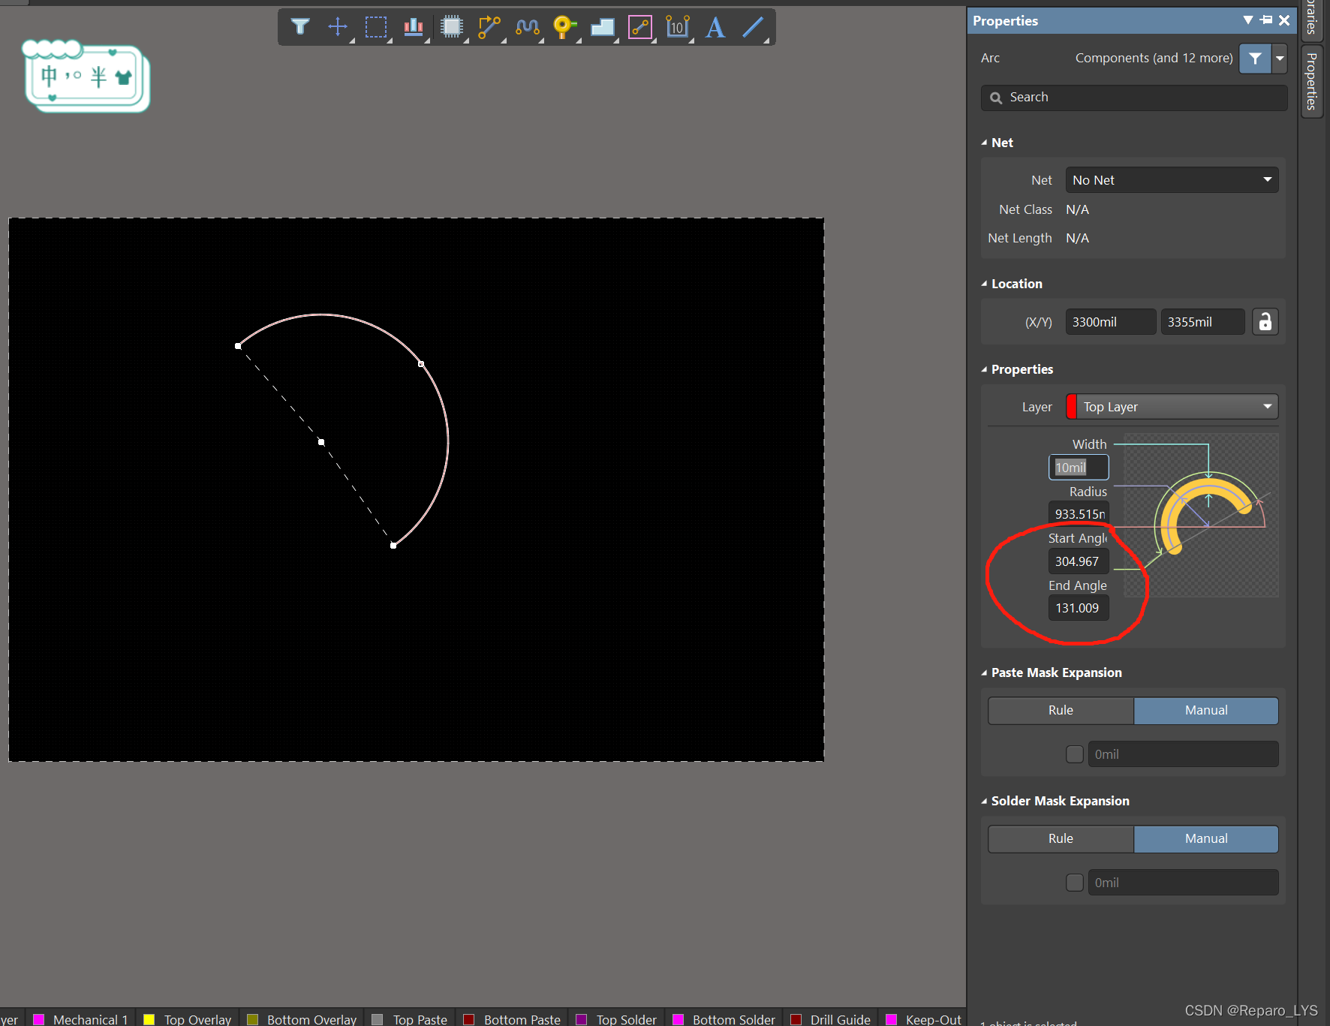Select Manual under Solder Mask Expansion
Image resolution: width=1330 pixels, height=1026 pixels.
point(1206,838)
